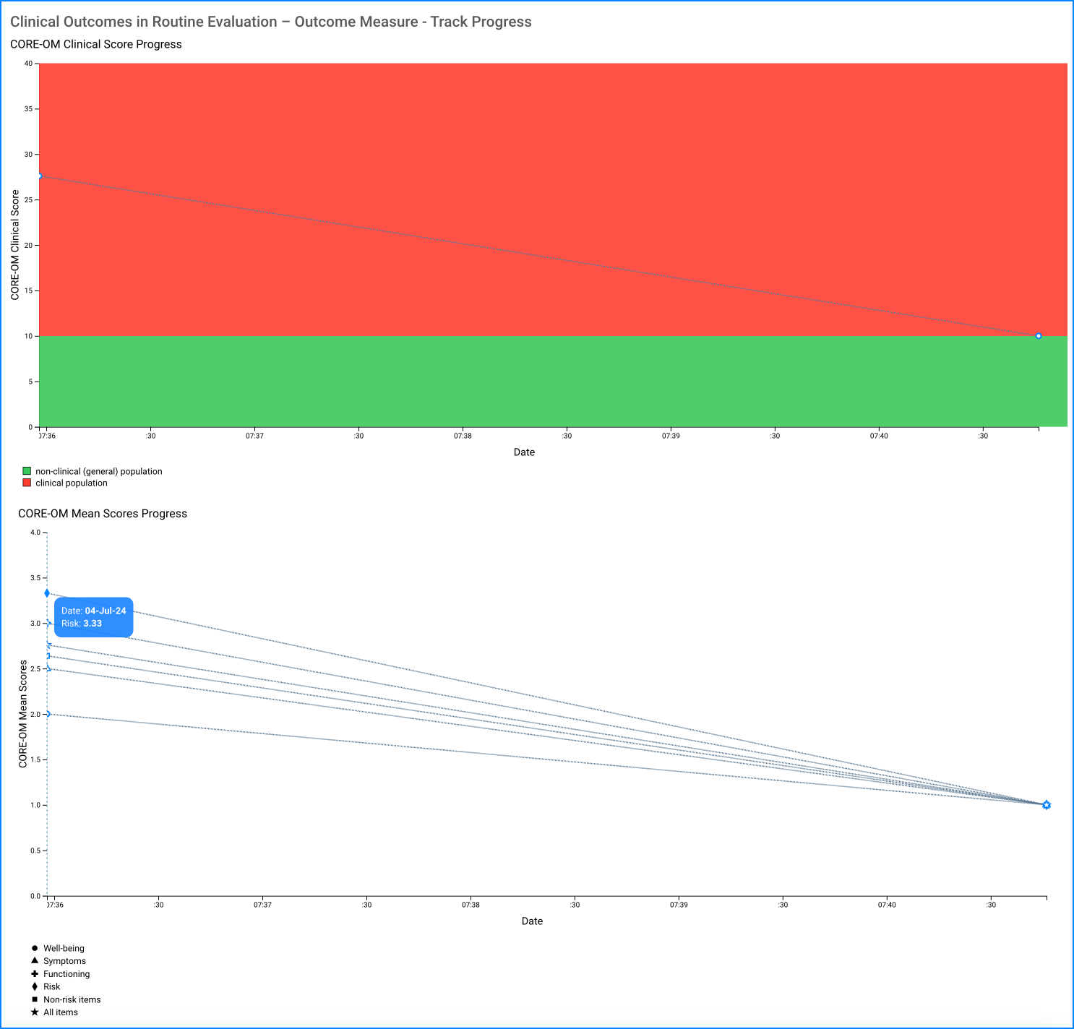Select the Non-risk items square marker near 2.65
The width and height of the screenshot is (1074, 1029).
(47, 656)
